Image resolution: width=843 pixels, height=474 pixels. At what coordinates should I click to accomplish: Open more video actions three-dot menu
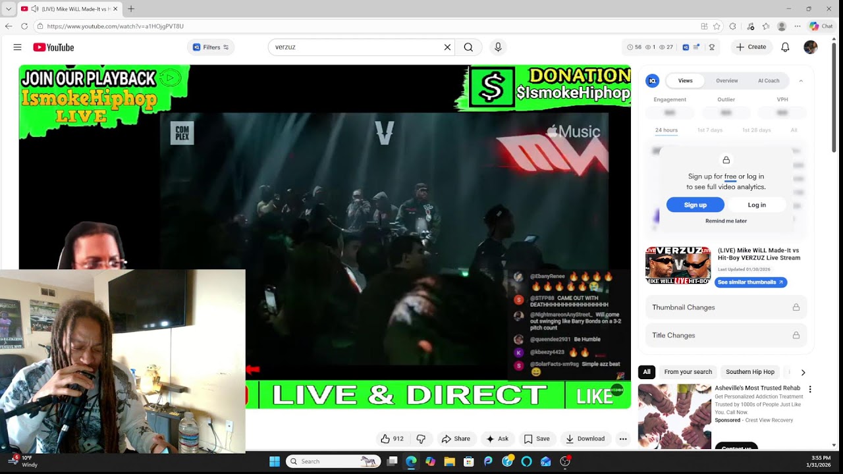pos(623,438)
